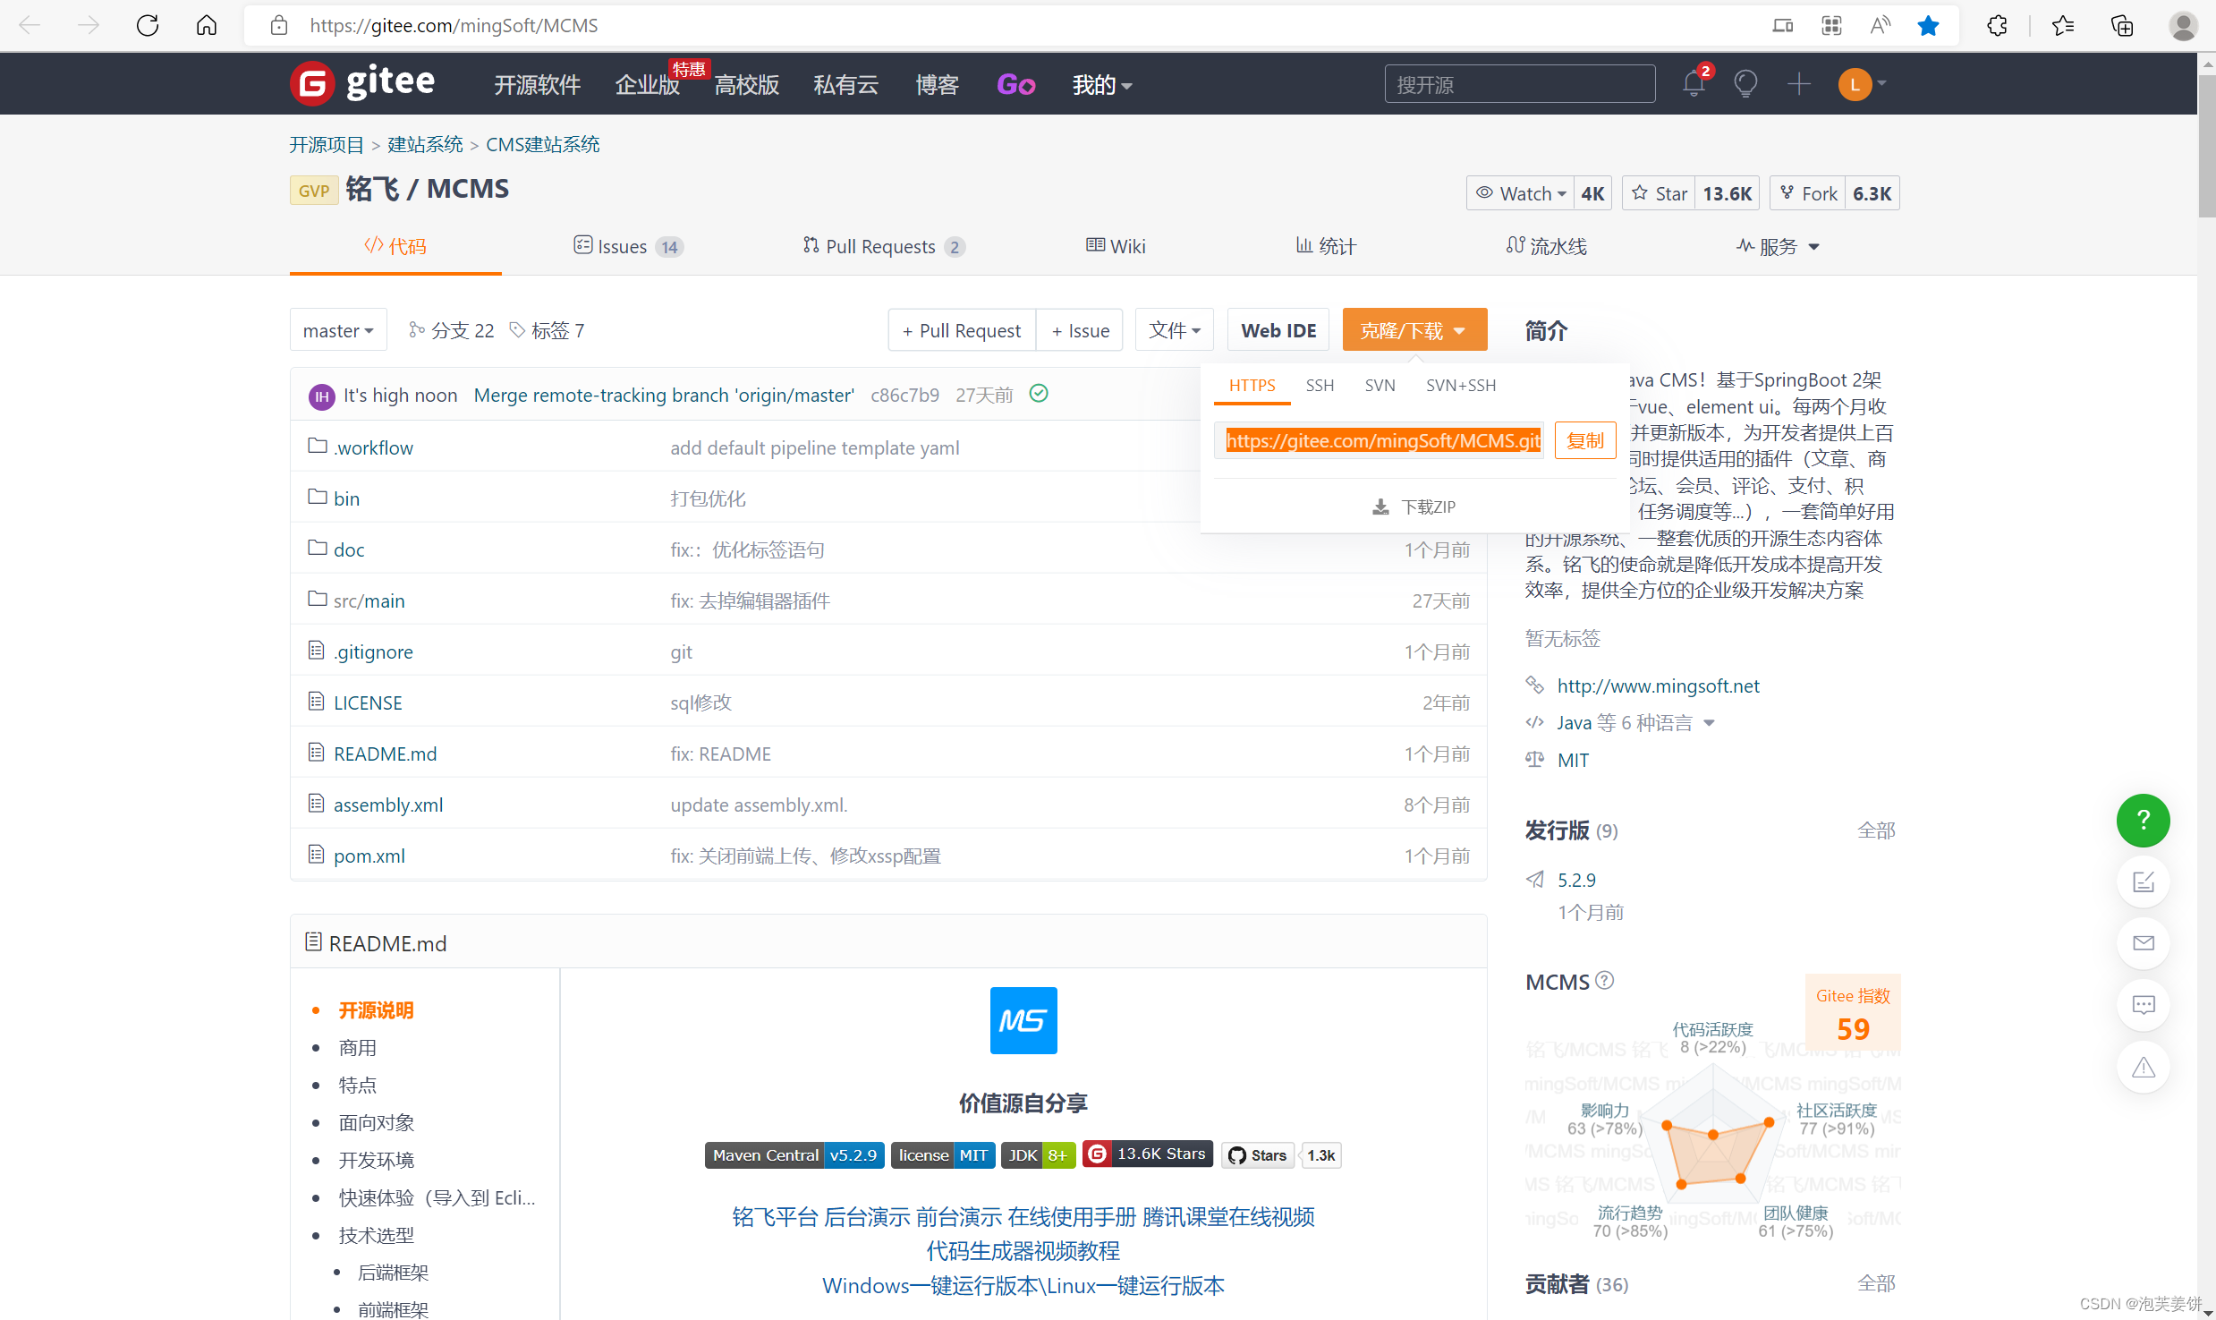This screenshot has height=1320, width=2216.
Task: Expand the 文件 dropdown
Action: pyautogui.click(x=1174, y=329)
